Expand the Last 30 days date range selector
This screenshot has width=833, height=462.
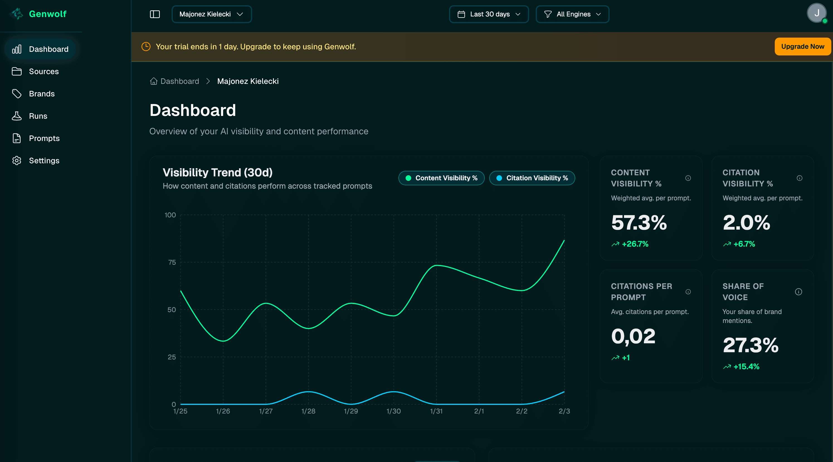tap(488, 14)
